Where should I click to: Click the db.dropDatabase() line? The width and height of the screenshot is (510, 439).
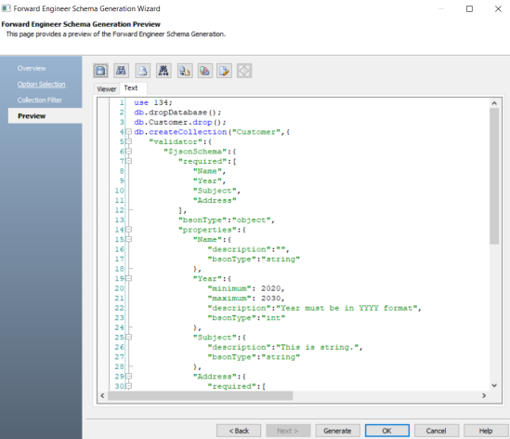click(x=177, y=113)
